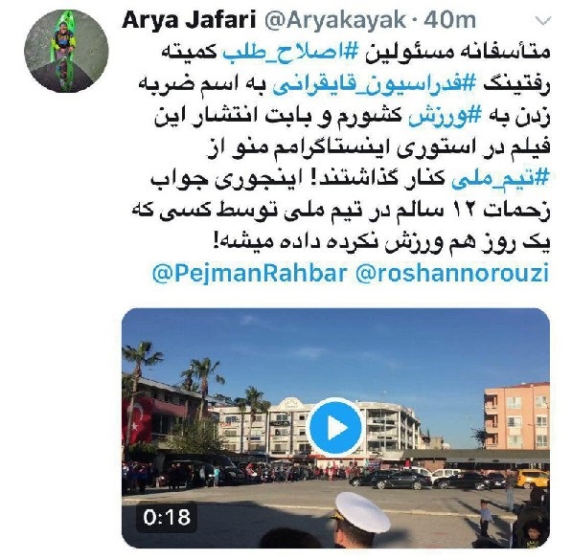
Task: Open the #تیم_ملی hashtag
Action: coord(500,179)
